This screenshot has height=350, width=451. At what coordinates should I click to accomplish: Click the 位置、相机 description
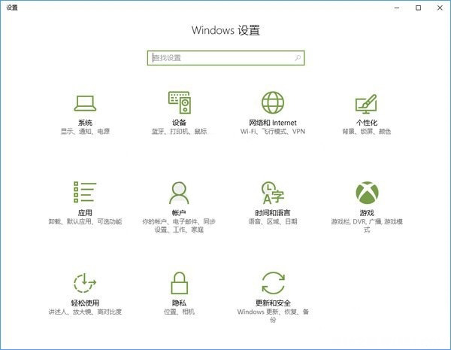(179, 312)
